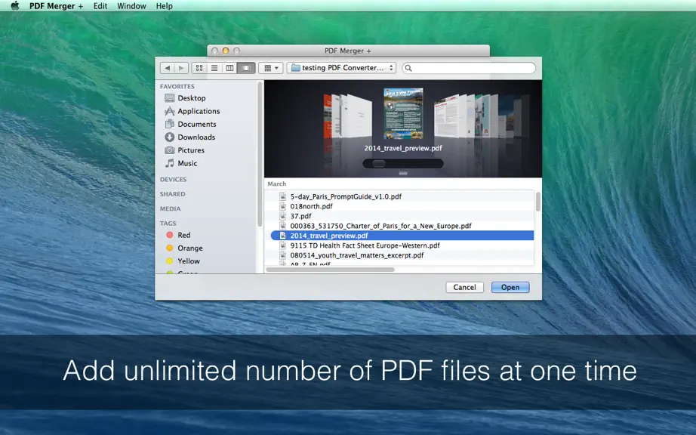
Task: Open the Edit menu
Action: pos(100,6)
